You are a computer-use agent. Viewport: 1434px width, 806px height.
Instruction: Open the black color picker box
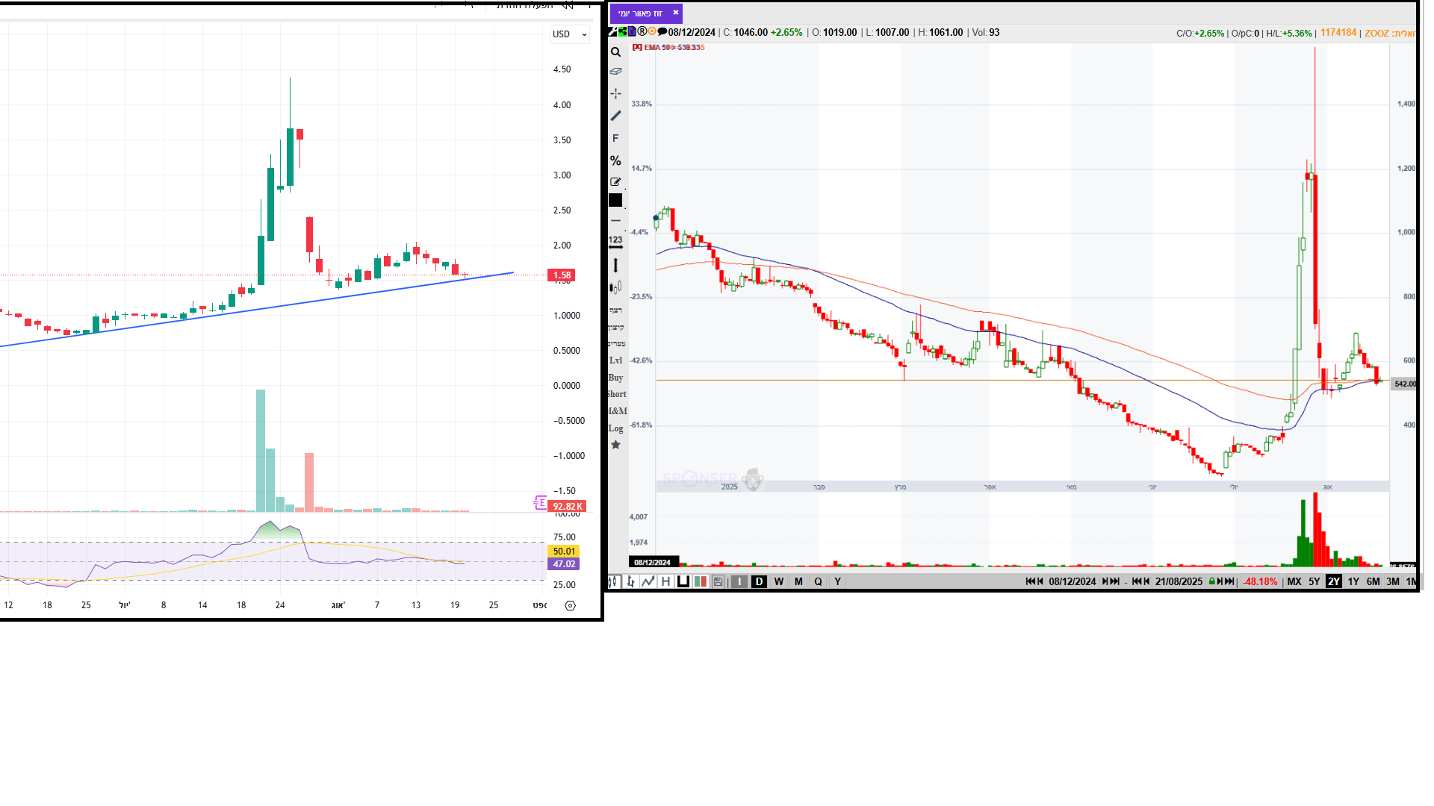615,200
